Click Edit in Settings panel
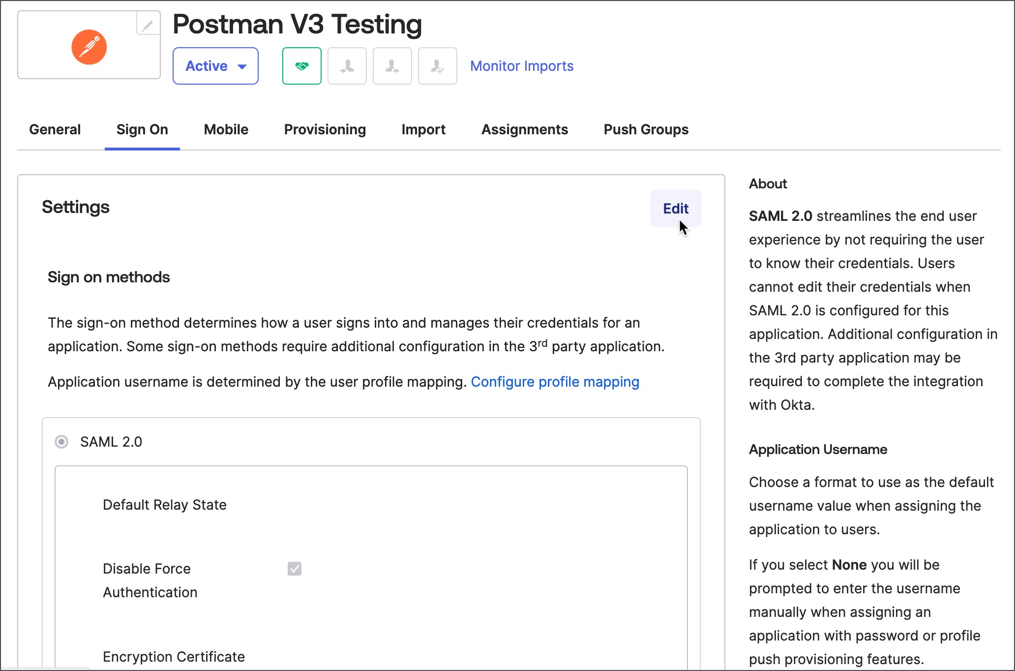1015x671 pixels. coord(675,209)
